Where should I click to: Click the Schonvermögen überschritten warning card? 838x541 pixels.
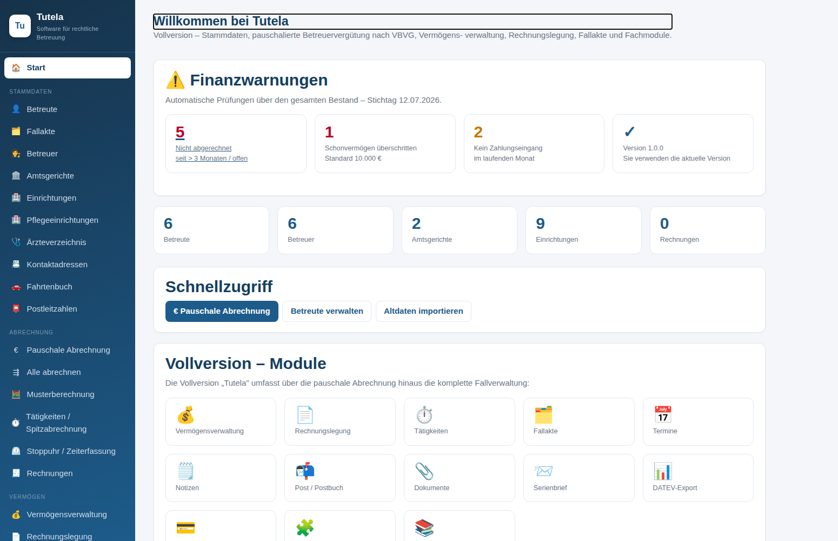pos(385,143)
